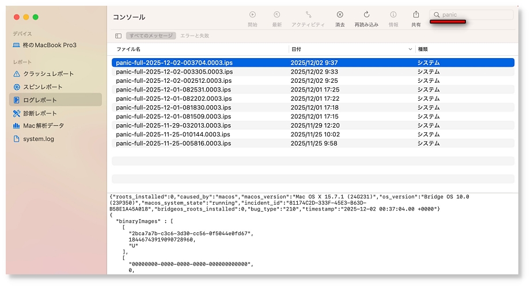Toggle the sidebar icon in filter bar

coord(119,36)
